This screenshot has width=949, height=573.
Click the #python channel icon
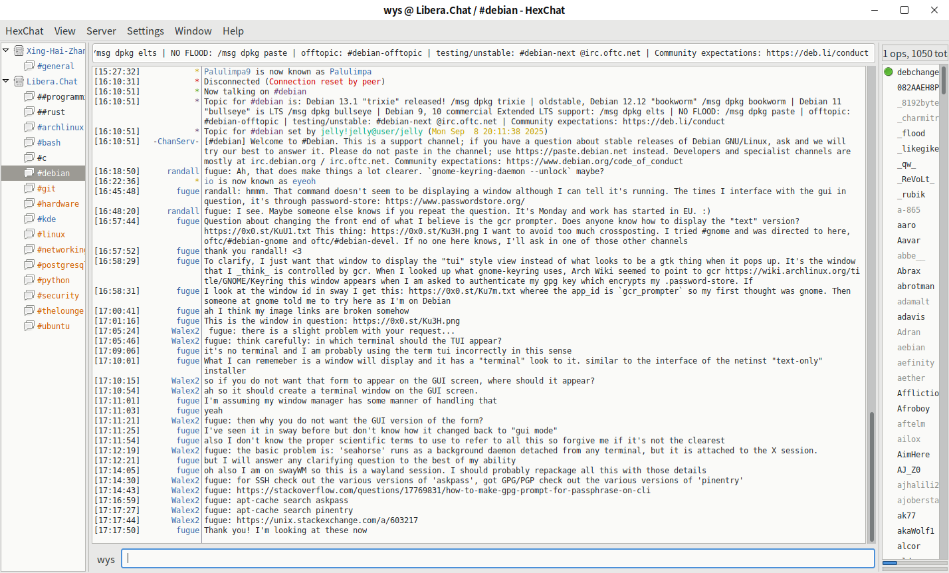click(29, 280)
